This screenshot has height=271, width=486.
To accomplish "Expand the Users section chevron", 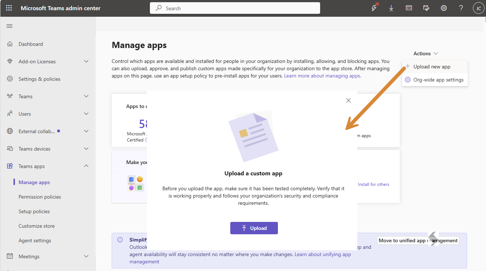I will (86, 114).
